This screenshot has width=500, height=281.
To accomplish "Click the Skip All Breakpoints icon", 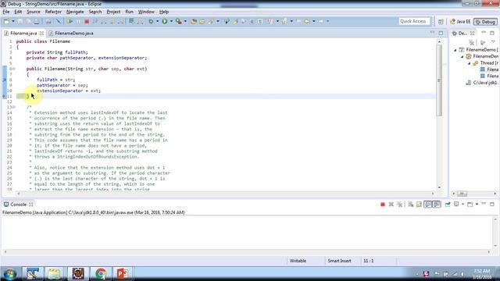I will [59, 21].
